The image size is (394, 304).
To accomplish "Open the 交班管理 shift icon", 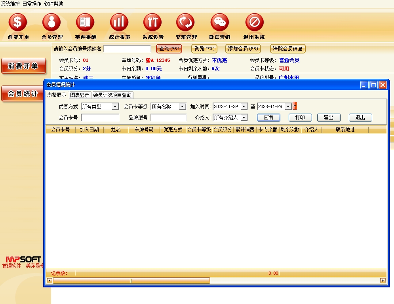I will [186, 23].
